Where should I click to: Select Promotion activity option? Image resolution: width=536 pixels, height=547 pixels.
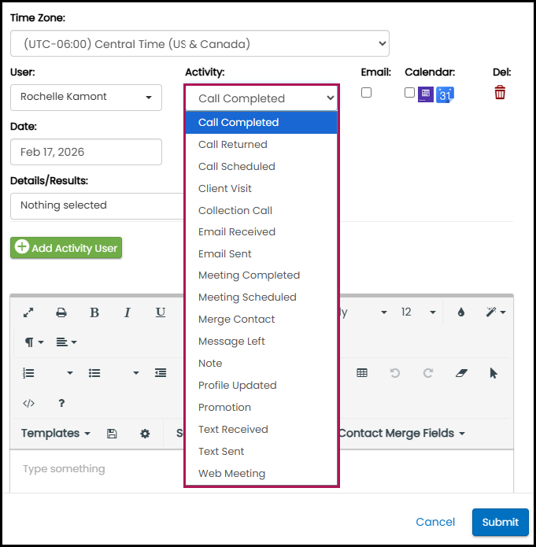pyautogui.click(x=261, y=407)
